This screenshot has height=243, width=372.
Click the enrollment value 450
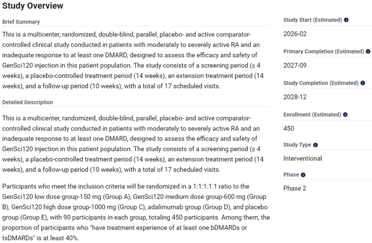pyautogui.click(x=288, y=128)
